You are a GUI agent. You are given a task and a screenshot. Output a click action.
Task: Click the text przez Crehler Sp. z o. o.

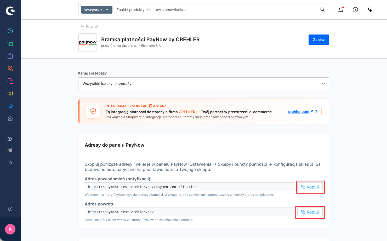coord(119,46)
